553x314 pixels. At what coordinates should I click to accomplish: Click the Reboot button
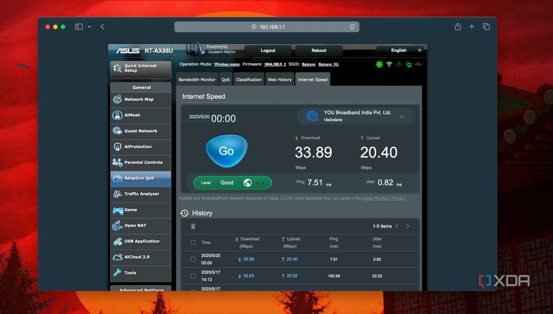tap(319, 51)
